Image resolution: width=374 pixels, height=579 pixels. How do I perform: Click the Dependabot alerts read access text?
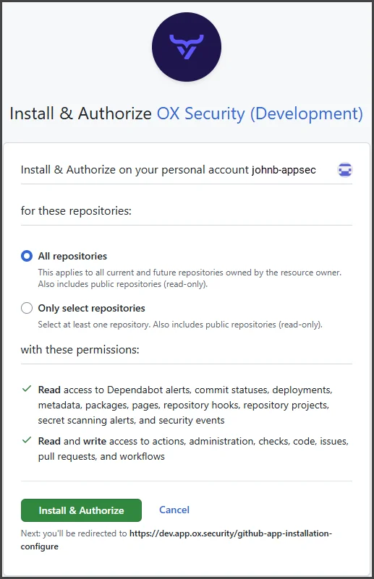185,405
